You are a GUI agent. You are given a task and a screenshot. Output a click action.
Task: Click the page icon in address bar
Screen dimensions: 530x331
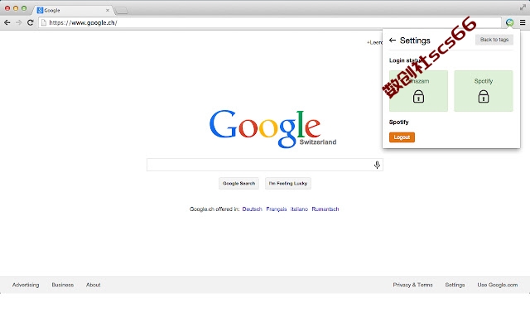[44, 22]
